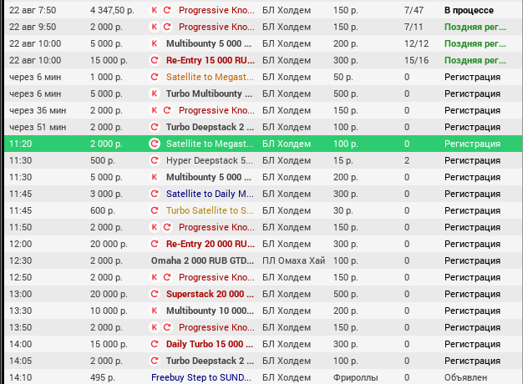Click the В процессе status

click(x=469, y=10)
